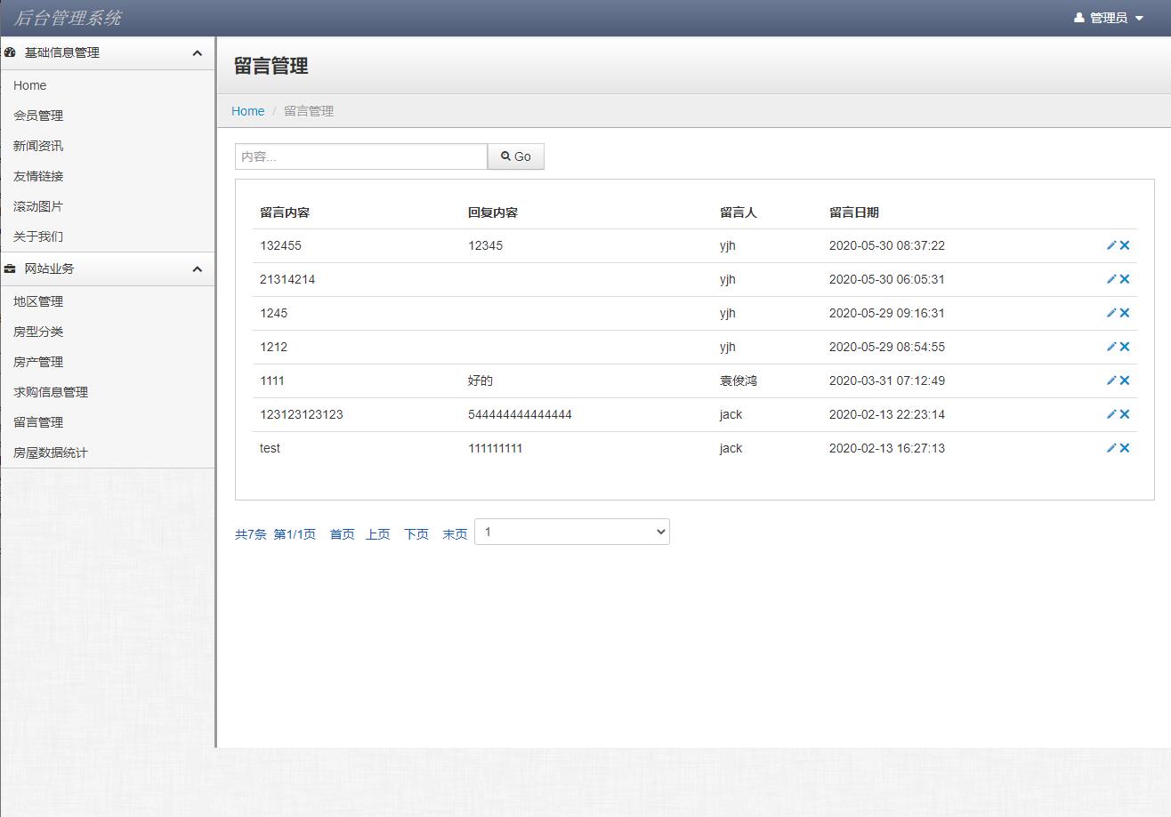Delete the 21314214 message from yjh
This screenshot has width=1171, height=817.
1124,279
